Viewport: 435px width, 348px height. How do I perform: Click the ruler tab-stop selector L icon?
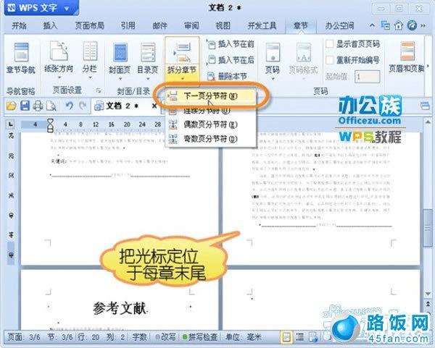click(x=11, y=124)
